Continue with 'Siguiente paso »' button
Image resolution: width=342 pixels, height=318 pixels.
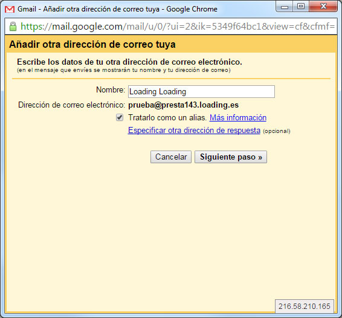(x=231, y=157)
